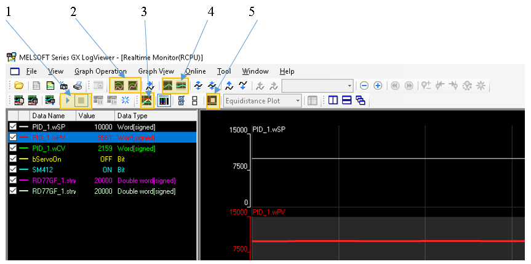Click the green color line of PID_1.wCV
The height and width of the screenshot is (264, 531).
(x=24, y=148)
